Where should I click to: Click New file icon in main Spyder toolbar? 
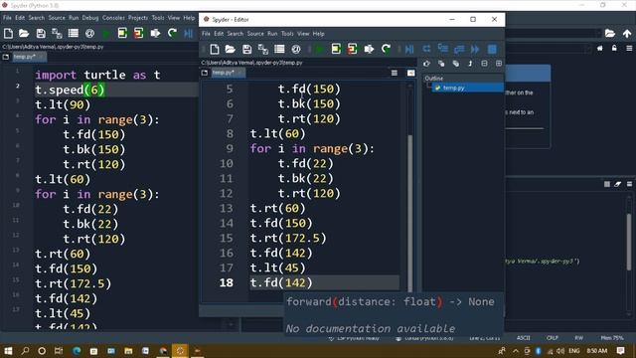(x=8, y=33)
